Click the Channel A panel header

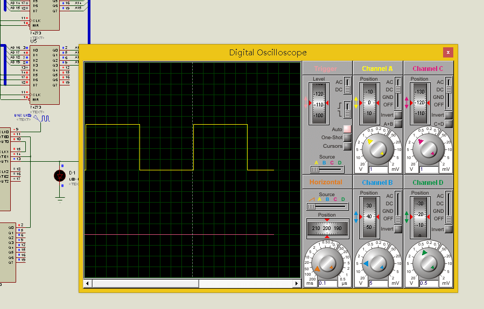pyautogui.click(x=377, y=68)
